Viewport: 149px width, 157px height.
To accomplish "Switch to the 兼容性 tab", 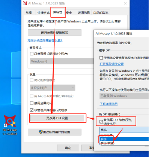I will click(x=58, y=12).
